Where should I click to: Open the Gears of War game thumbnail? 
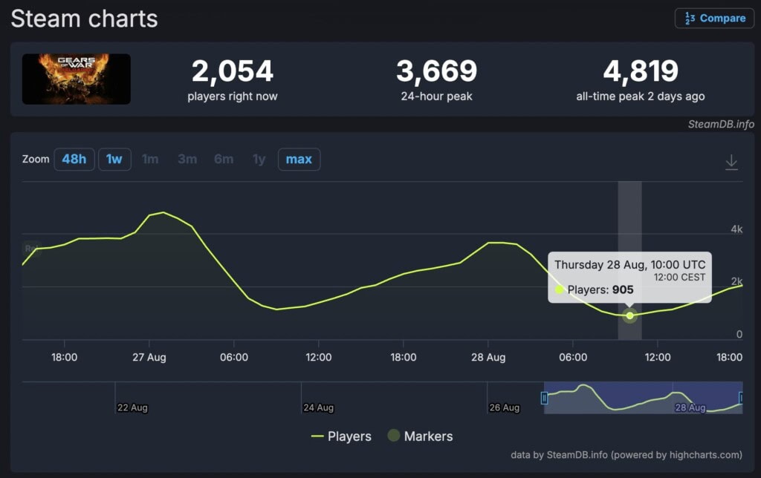(x=77, y=79)
